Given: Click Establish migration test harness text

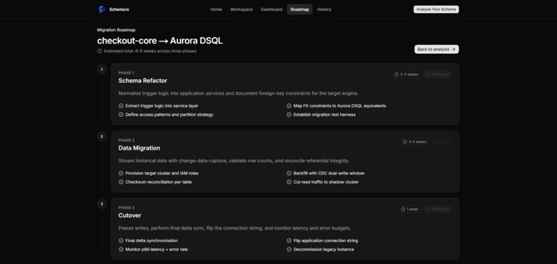Looking at the screenshot, I should point(324,115).
